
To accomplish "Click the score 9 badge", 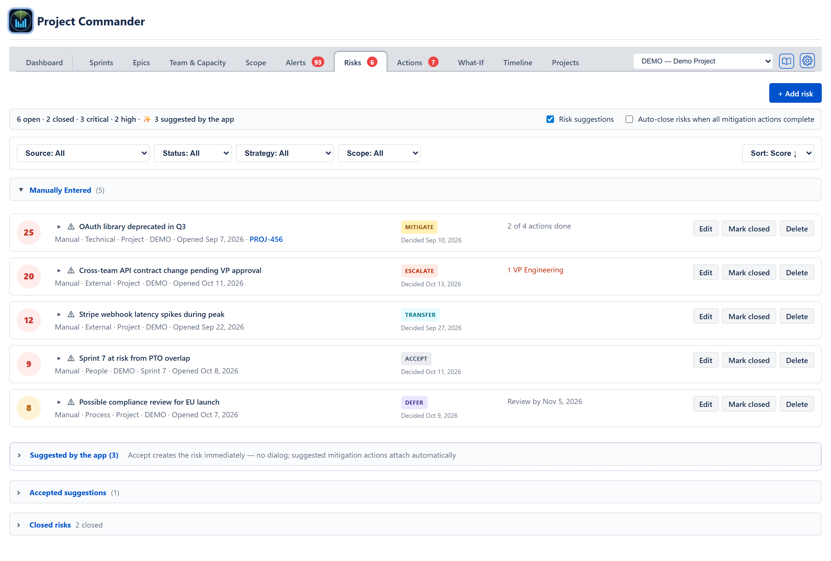I will 29,364.
